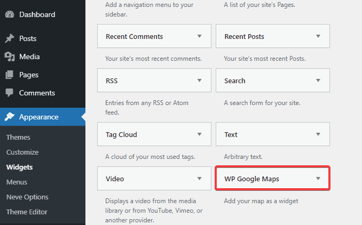Open the Theme Editor submenu link
The width and height of the screenshot is (362, 225).
click(27, 212)
